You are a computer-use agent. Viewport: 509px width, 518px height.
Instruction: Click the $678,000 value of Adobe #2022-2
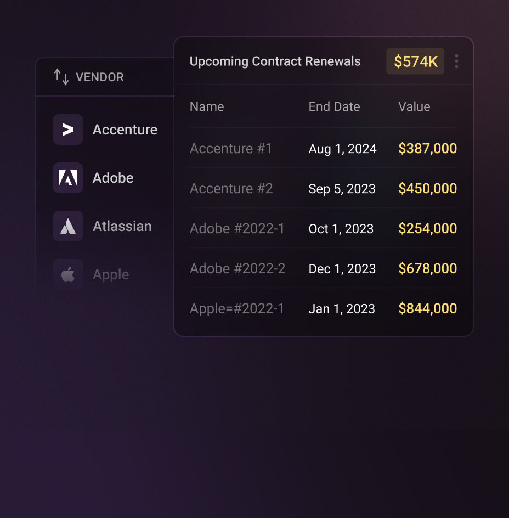click(x=427, y=268)
